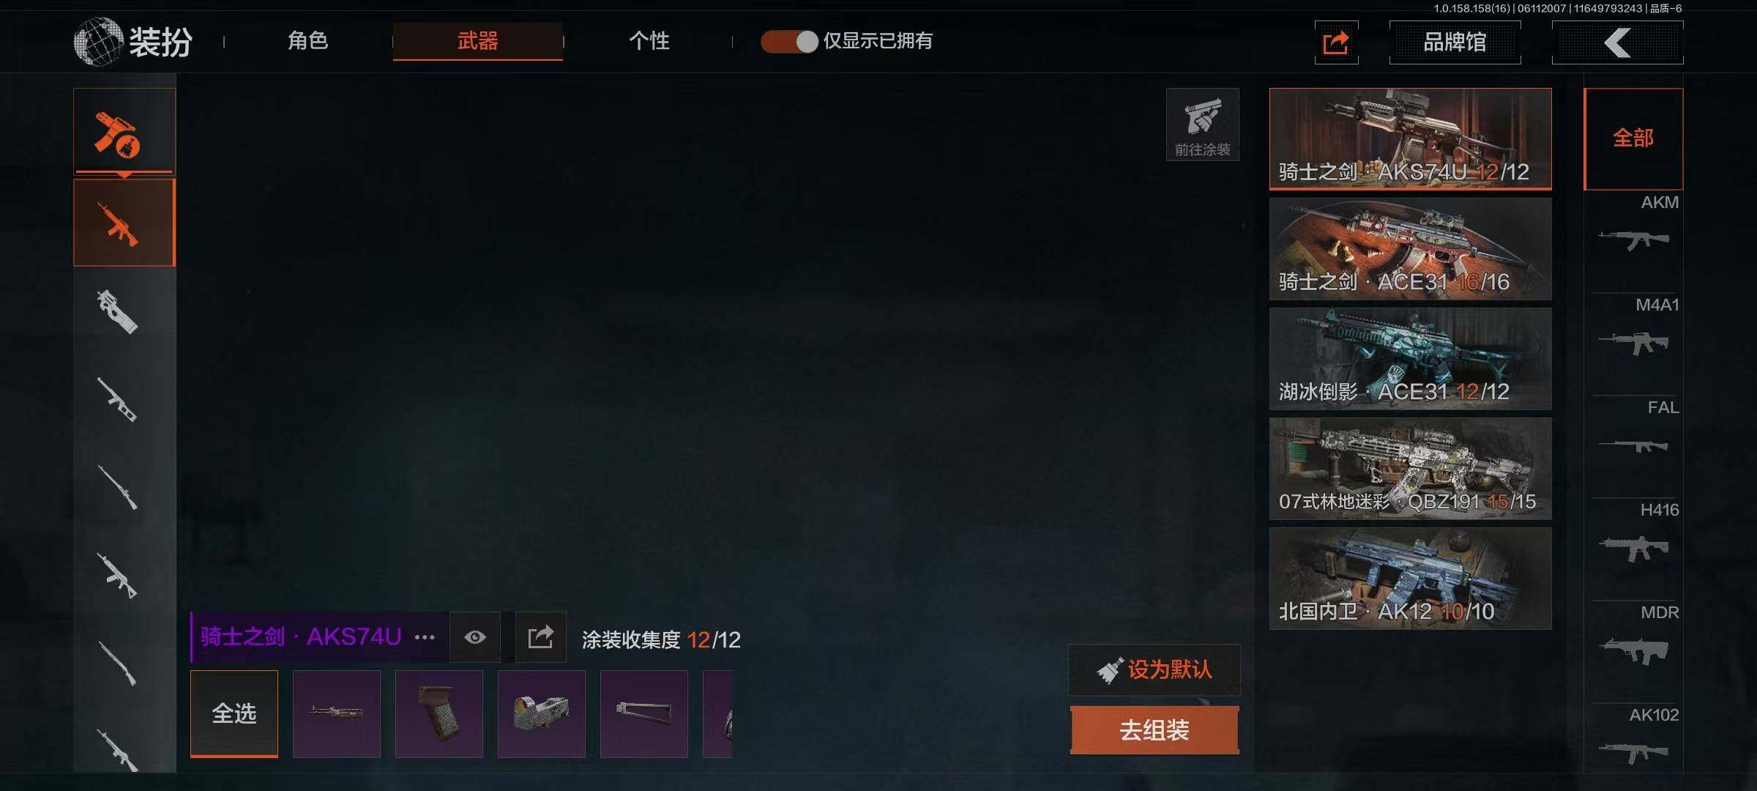Click the 设为默认 button
1757x791 pixels.
pos(1154,669)
